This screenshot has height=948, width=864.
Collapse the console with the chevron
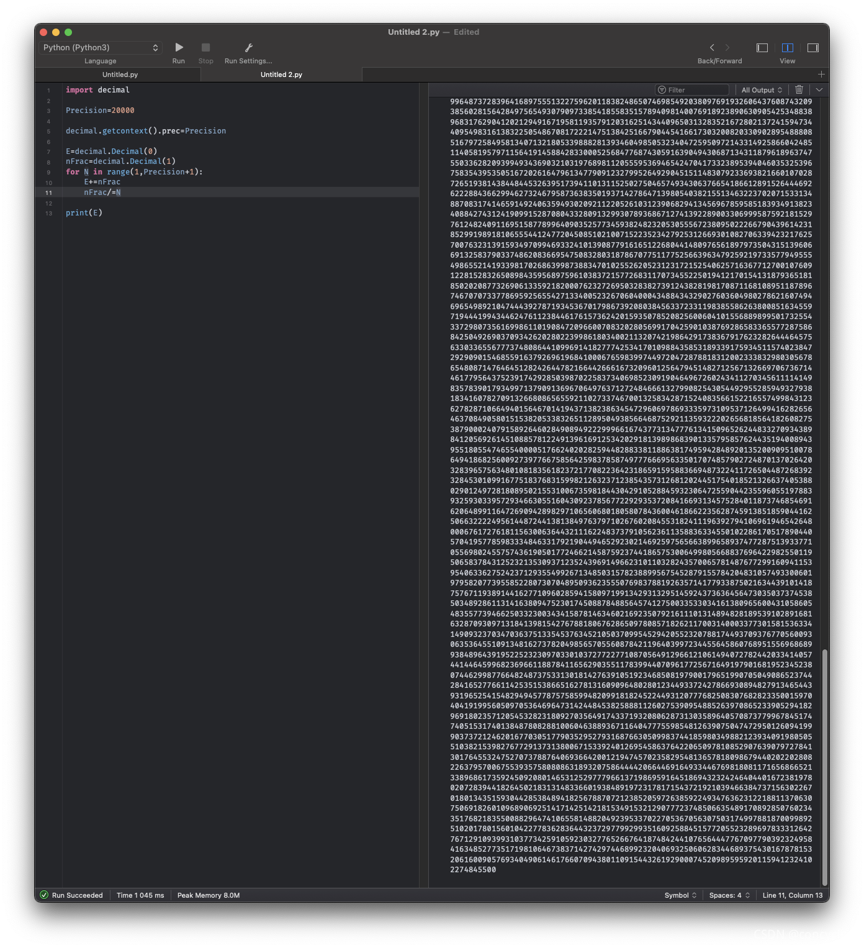(819, 89)
